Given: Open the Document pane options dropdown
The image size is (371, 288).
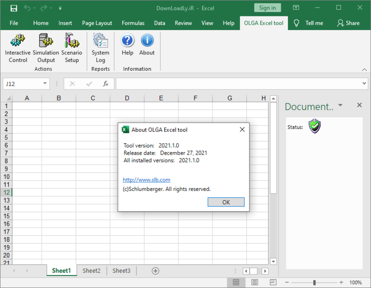Looking at the screenshot, I should (340, 105).
